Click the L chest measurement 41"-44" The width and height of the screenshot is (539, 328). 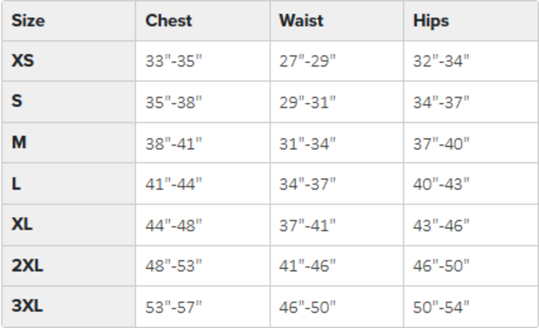(x=174, y=184)
